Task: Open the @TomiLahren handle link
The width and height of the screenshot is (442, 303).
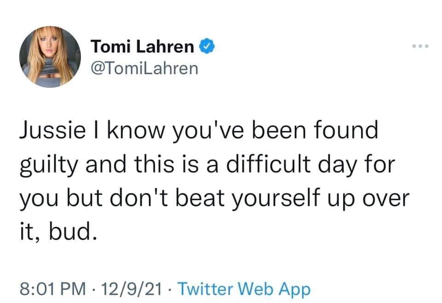Action: tap(145, 68)
